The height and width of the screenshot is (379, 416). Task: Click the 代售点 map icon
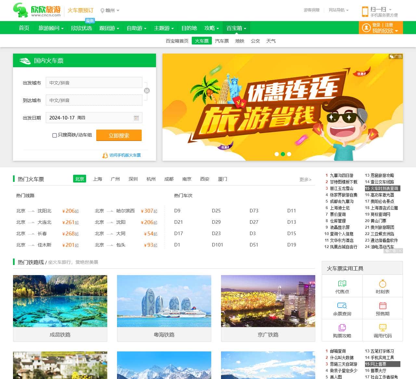342,284
